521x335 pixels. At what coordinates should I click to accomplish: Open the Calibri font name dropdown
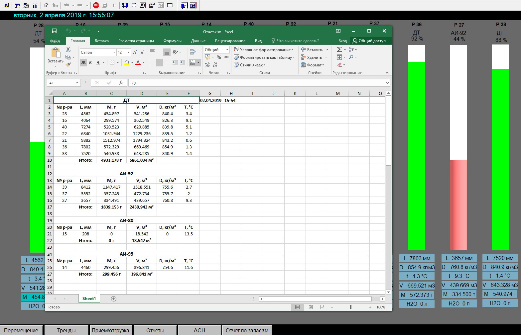(114, 52)
